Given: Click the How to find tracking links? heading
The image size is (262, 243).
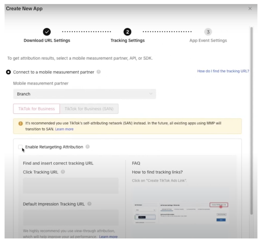Looking at the screenshot, I should click(157, 172).
